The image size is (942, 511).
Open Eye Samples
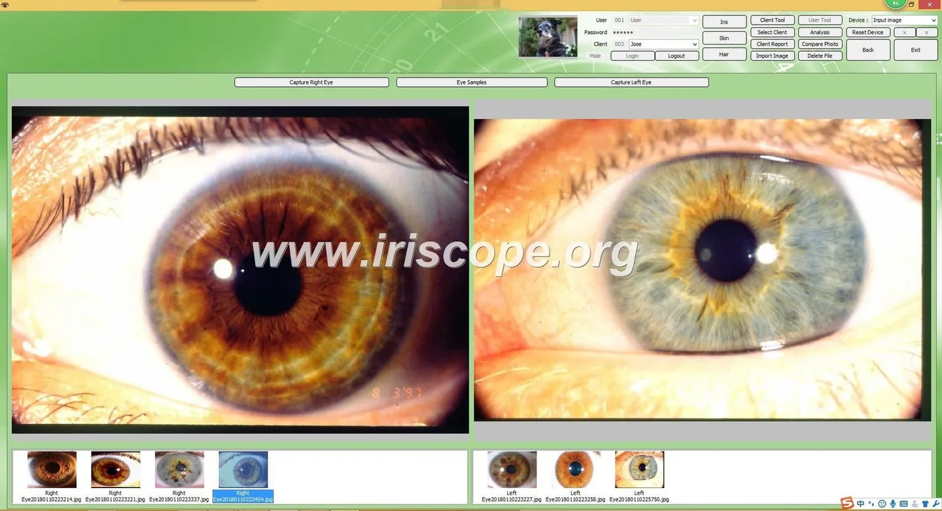pos(472,82)
